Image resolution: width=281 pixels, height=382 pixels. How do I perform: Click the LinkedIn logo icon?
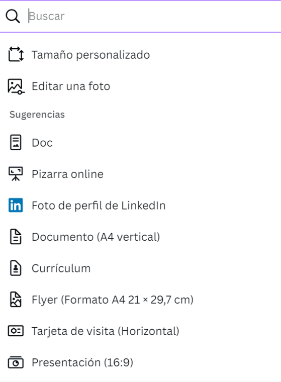[16, 205]
